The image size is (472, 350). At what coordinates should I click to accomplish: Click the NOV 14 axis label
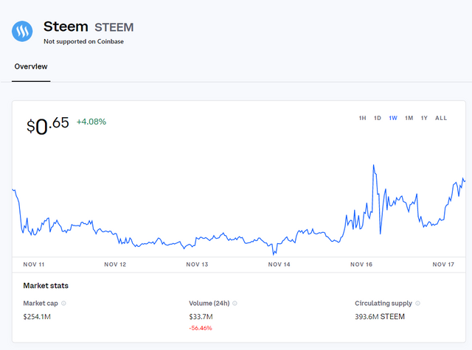[x=279, y=265]
